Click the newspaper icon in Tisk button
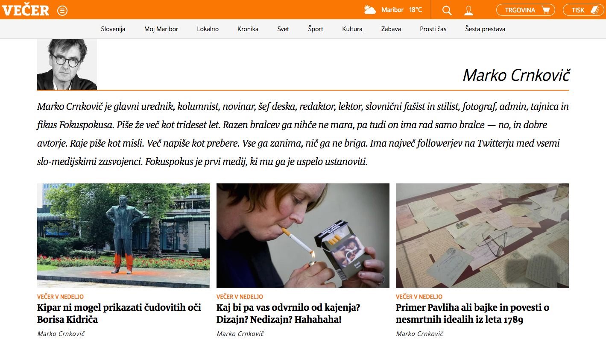Image resolution: width=606 pixels, height=339 pixels. (595, 10)
